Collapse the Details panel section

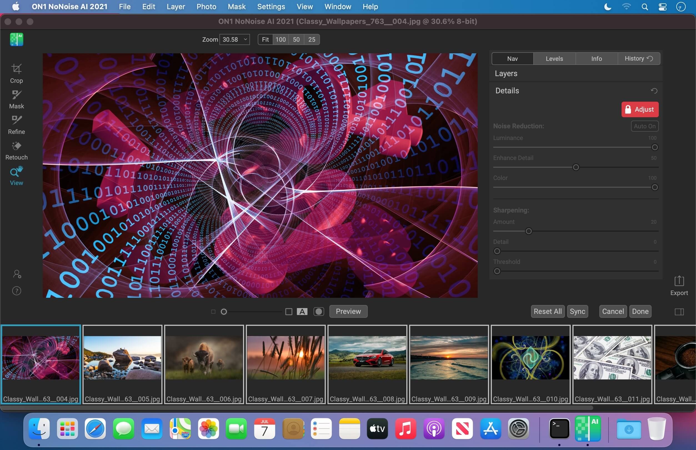click(507, 91)
